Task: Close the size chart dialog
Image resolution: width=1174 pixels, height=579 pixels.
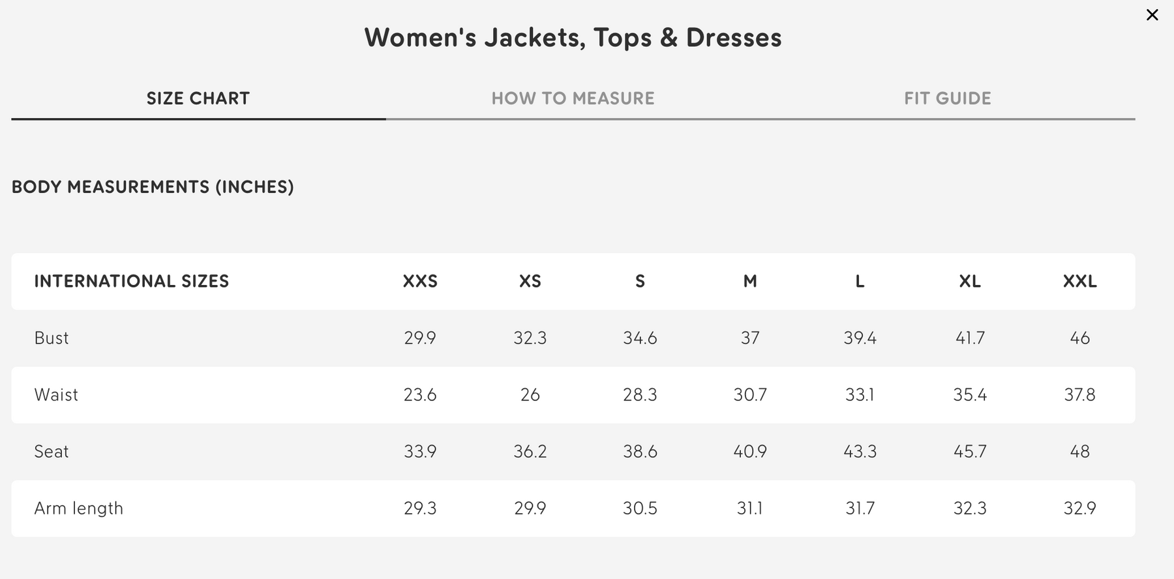Action: (x=1152, y=15)
